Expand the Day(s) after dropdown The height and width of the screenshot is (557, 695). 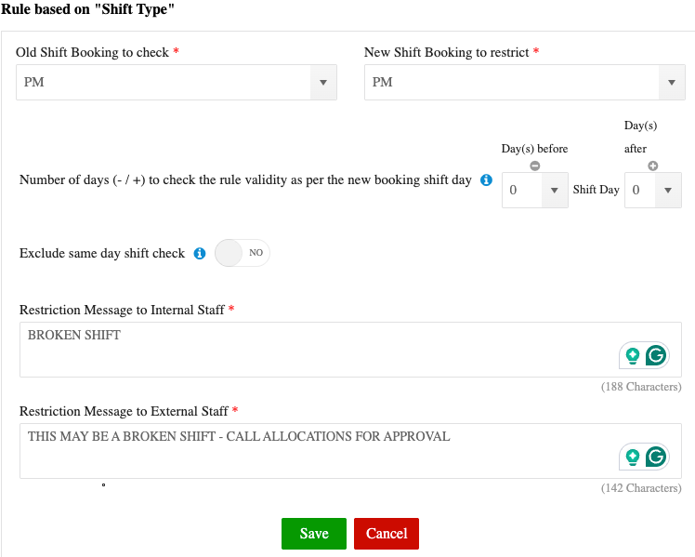click(x=653, y=190)
